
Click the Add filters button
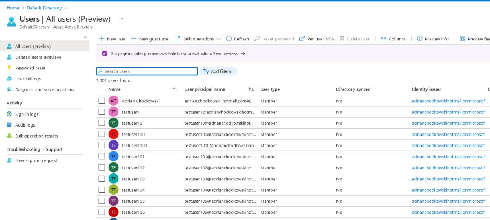(x=218, y=71)
